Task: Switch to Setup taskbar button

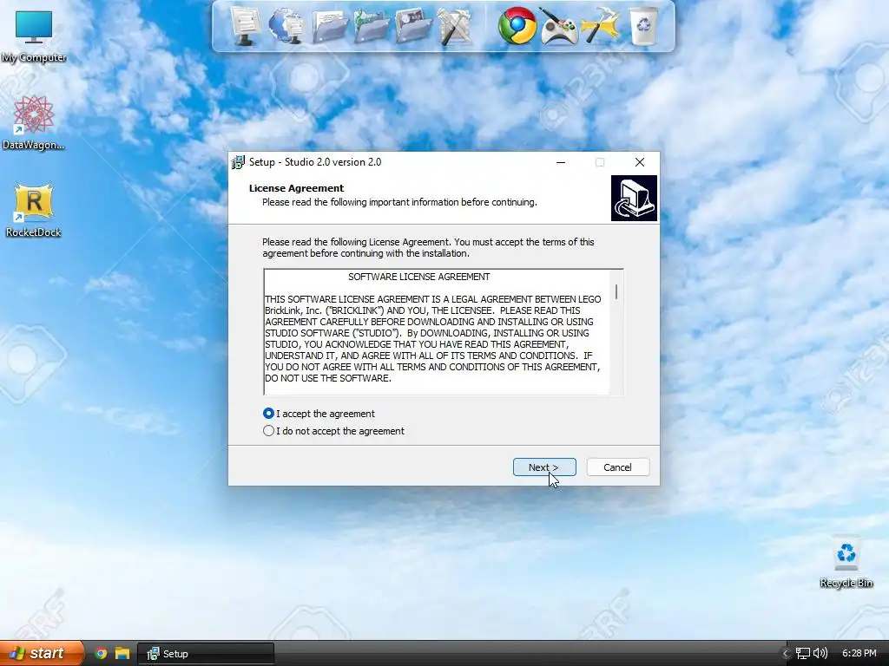Action: click(x=206, y=654)
